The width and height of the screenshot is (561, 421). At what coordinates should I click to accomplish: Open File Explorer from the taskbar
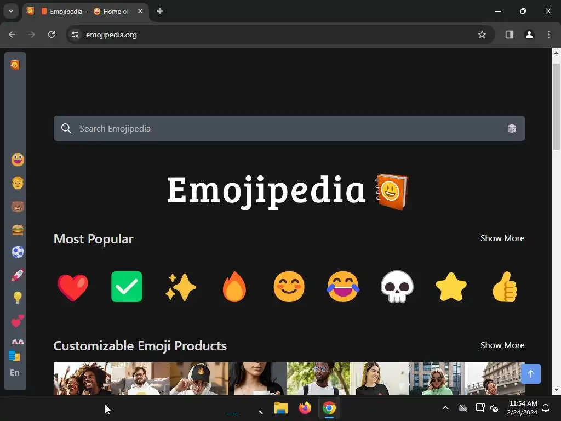pos(281,408)
